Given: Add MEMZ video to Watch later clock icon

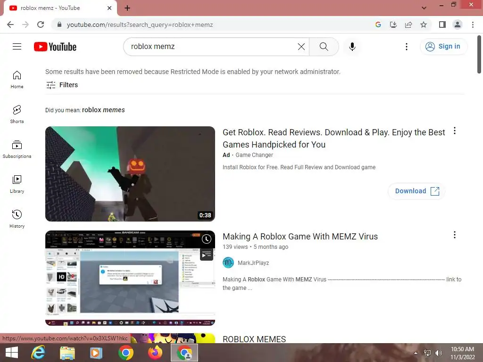Looking at the screenshot, I should (207, 239).
